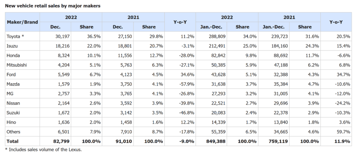The width and height of the screenshot is (356, 152).
Task: Click the Toyota * row label
Action: coord(15,36)
